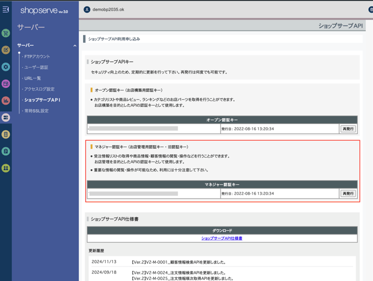Open the purple page design icon
Viewport: 373px width, 281px height.
pos(6,84)
